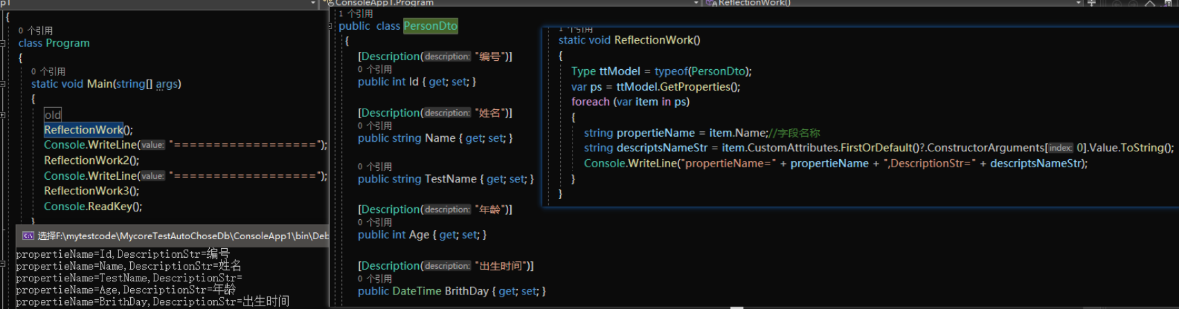Viewport: 1179px width, 309px height.
Task: Click the Console.WriteLine just above ReflectionWork2
Action: click(186, 145)
